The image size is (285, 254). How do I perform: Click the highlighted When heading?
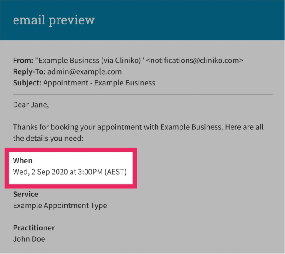tap(23, 161)
